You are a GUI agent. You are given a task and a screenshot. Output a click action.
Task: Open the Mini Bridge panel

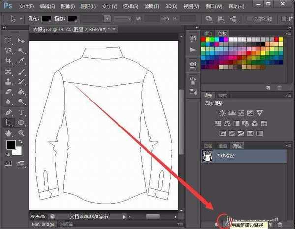click(x=43, y=224)
